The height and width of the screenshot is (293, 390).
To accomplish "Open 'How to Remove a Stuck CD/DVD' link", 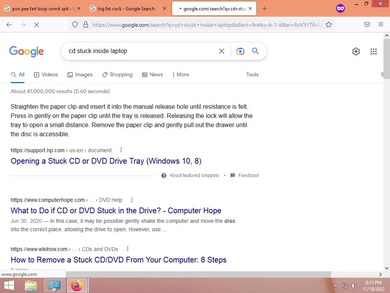I will (x=118, y=260).
